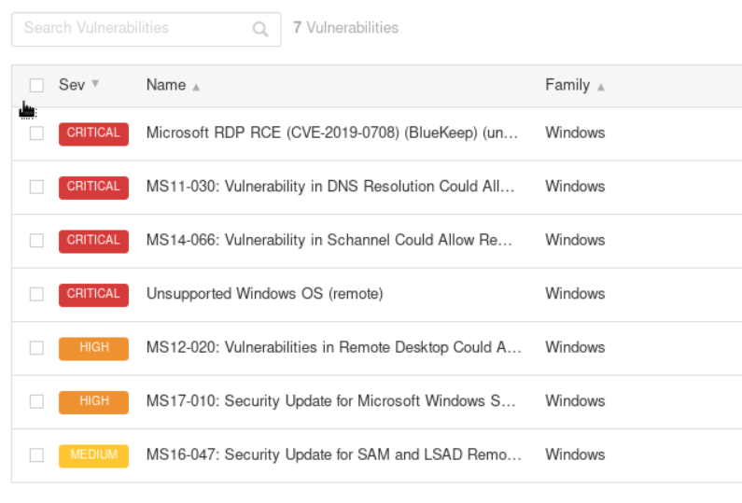
Task: Click the Medium severity badge for MS16-047
Action: [93, 455]
